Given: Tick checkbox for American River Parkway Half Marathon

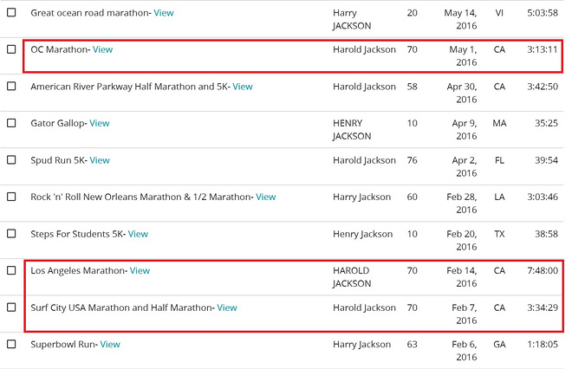Looking at the screenshot, I should click(x=11, y=87).
